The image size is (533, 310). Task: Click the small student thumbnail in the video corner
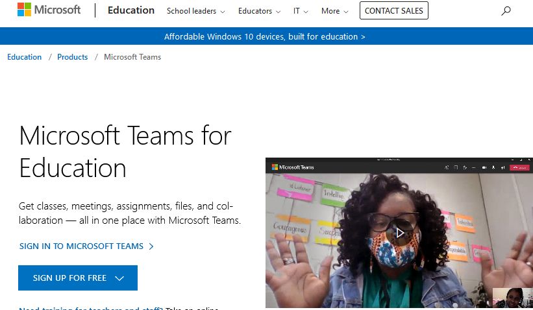tap(513, 298)
